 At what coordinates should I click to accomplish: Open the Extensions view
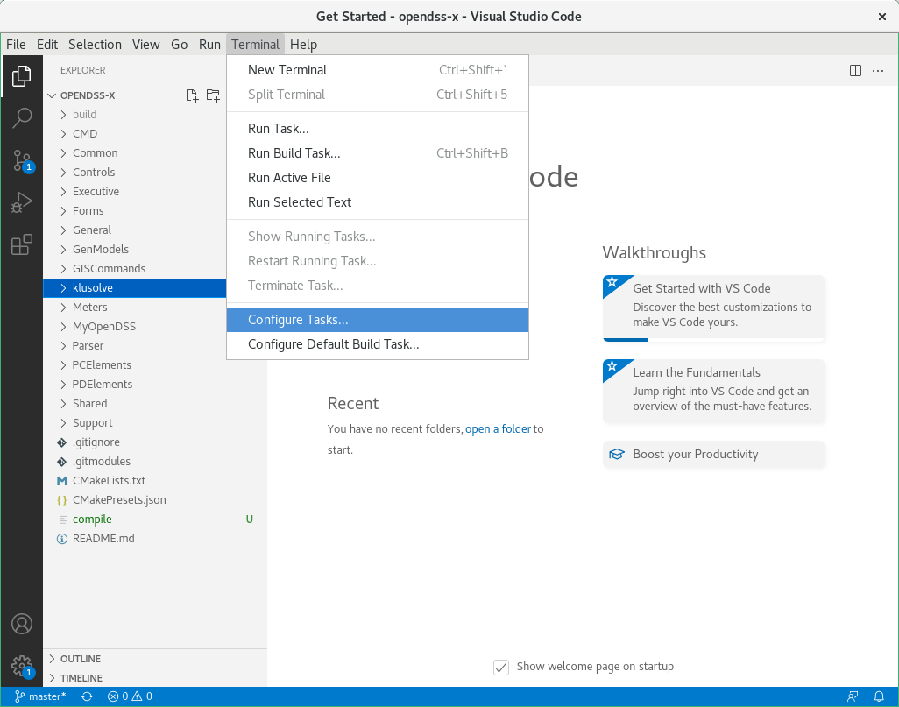[22, 244]
